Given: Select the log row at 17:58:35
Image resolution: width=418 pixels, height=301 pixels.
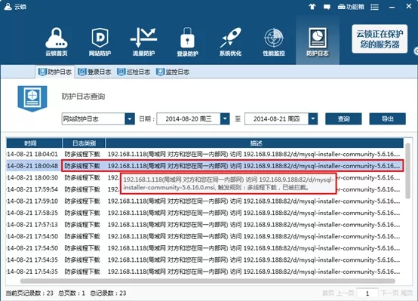Looking at the screenshot, I should [x=204, y=213].
